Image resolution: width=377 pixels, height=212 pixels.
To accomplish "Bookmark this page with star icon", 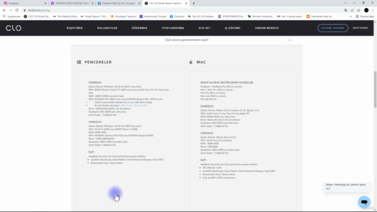I will pyautogui.click(x=359, y=11).
